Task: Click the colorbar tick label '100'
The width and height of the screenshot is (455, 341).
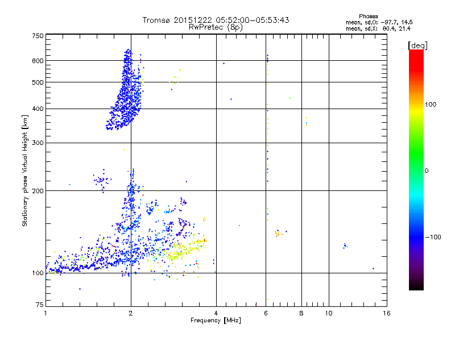Action: point(431,105)
